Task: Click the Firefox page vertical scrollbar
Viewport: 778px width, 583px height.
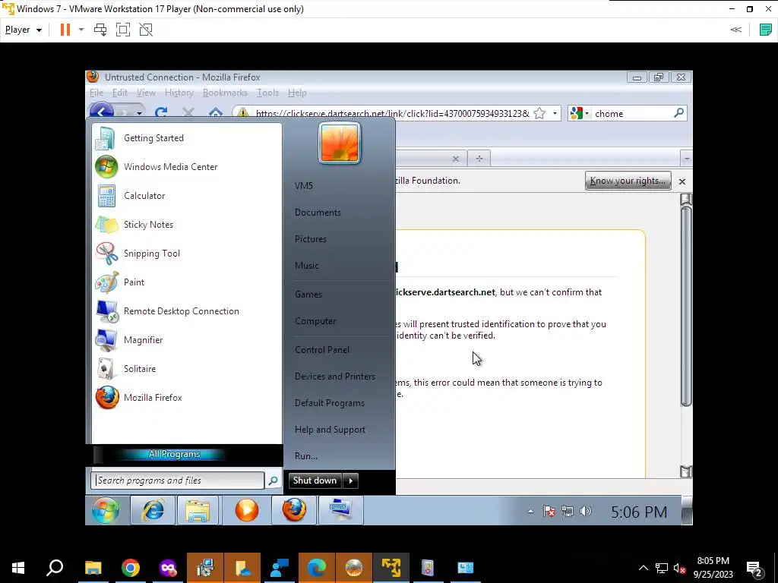Action: pyautogui.click(x=686, y=307)
